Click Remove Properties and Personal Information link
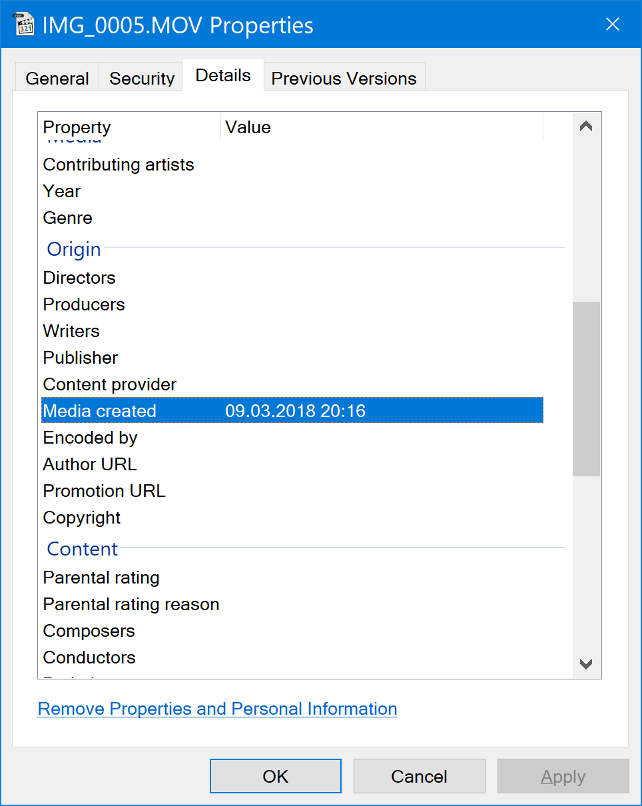642x806 pixels. (x=217, y=709)
